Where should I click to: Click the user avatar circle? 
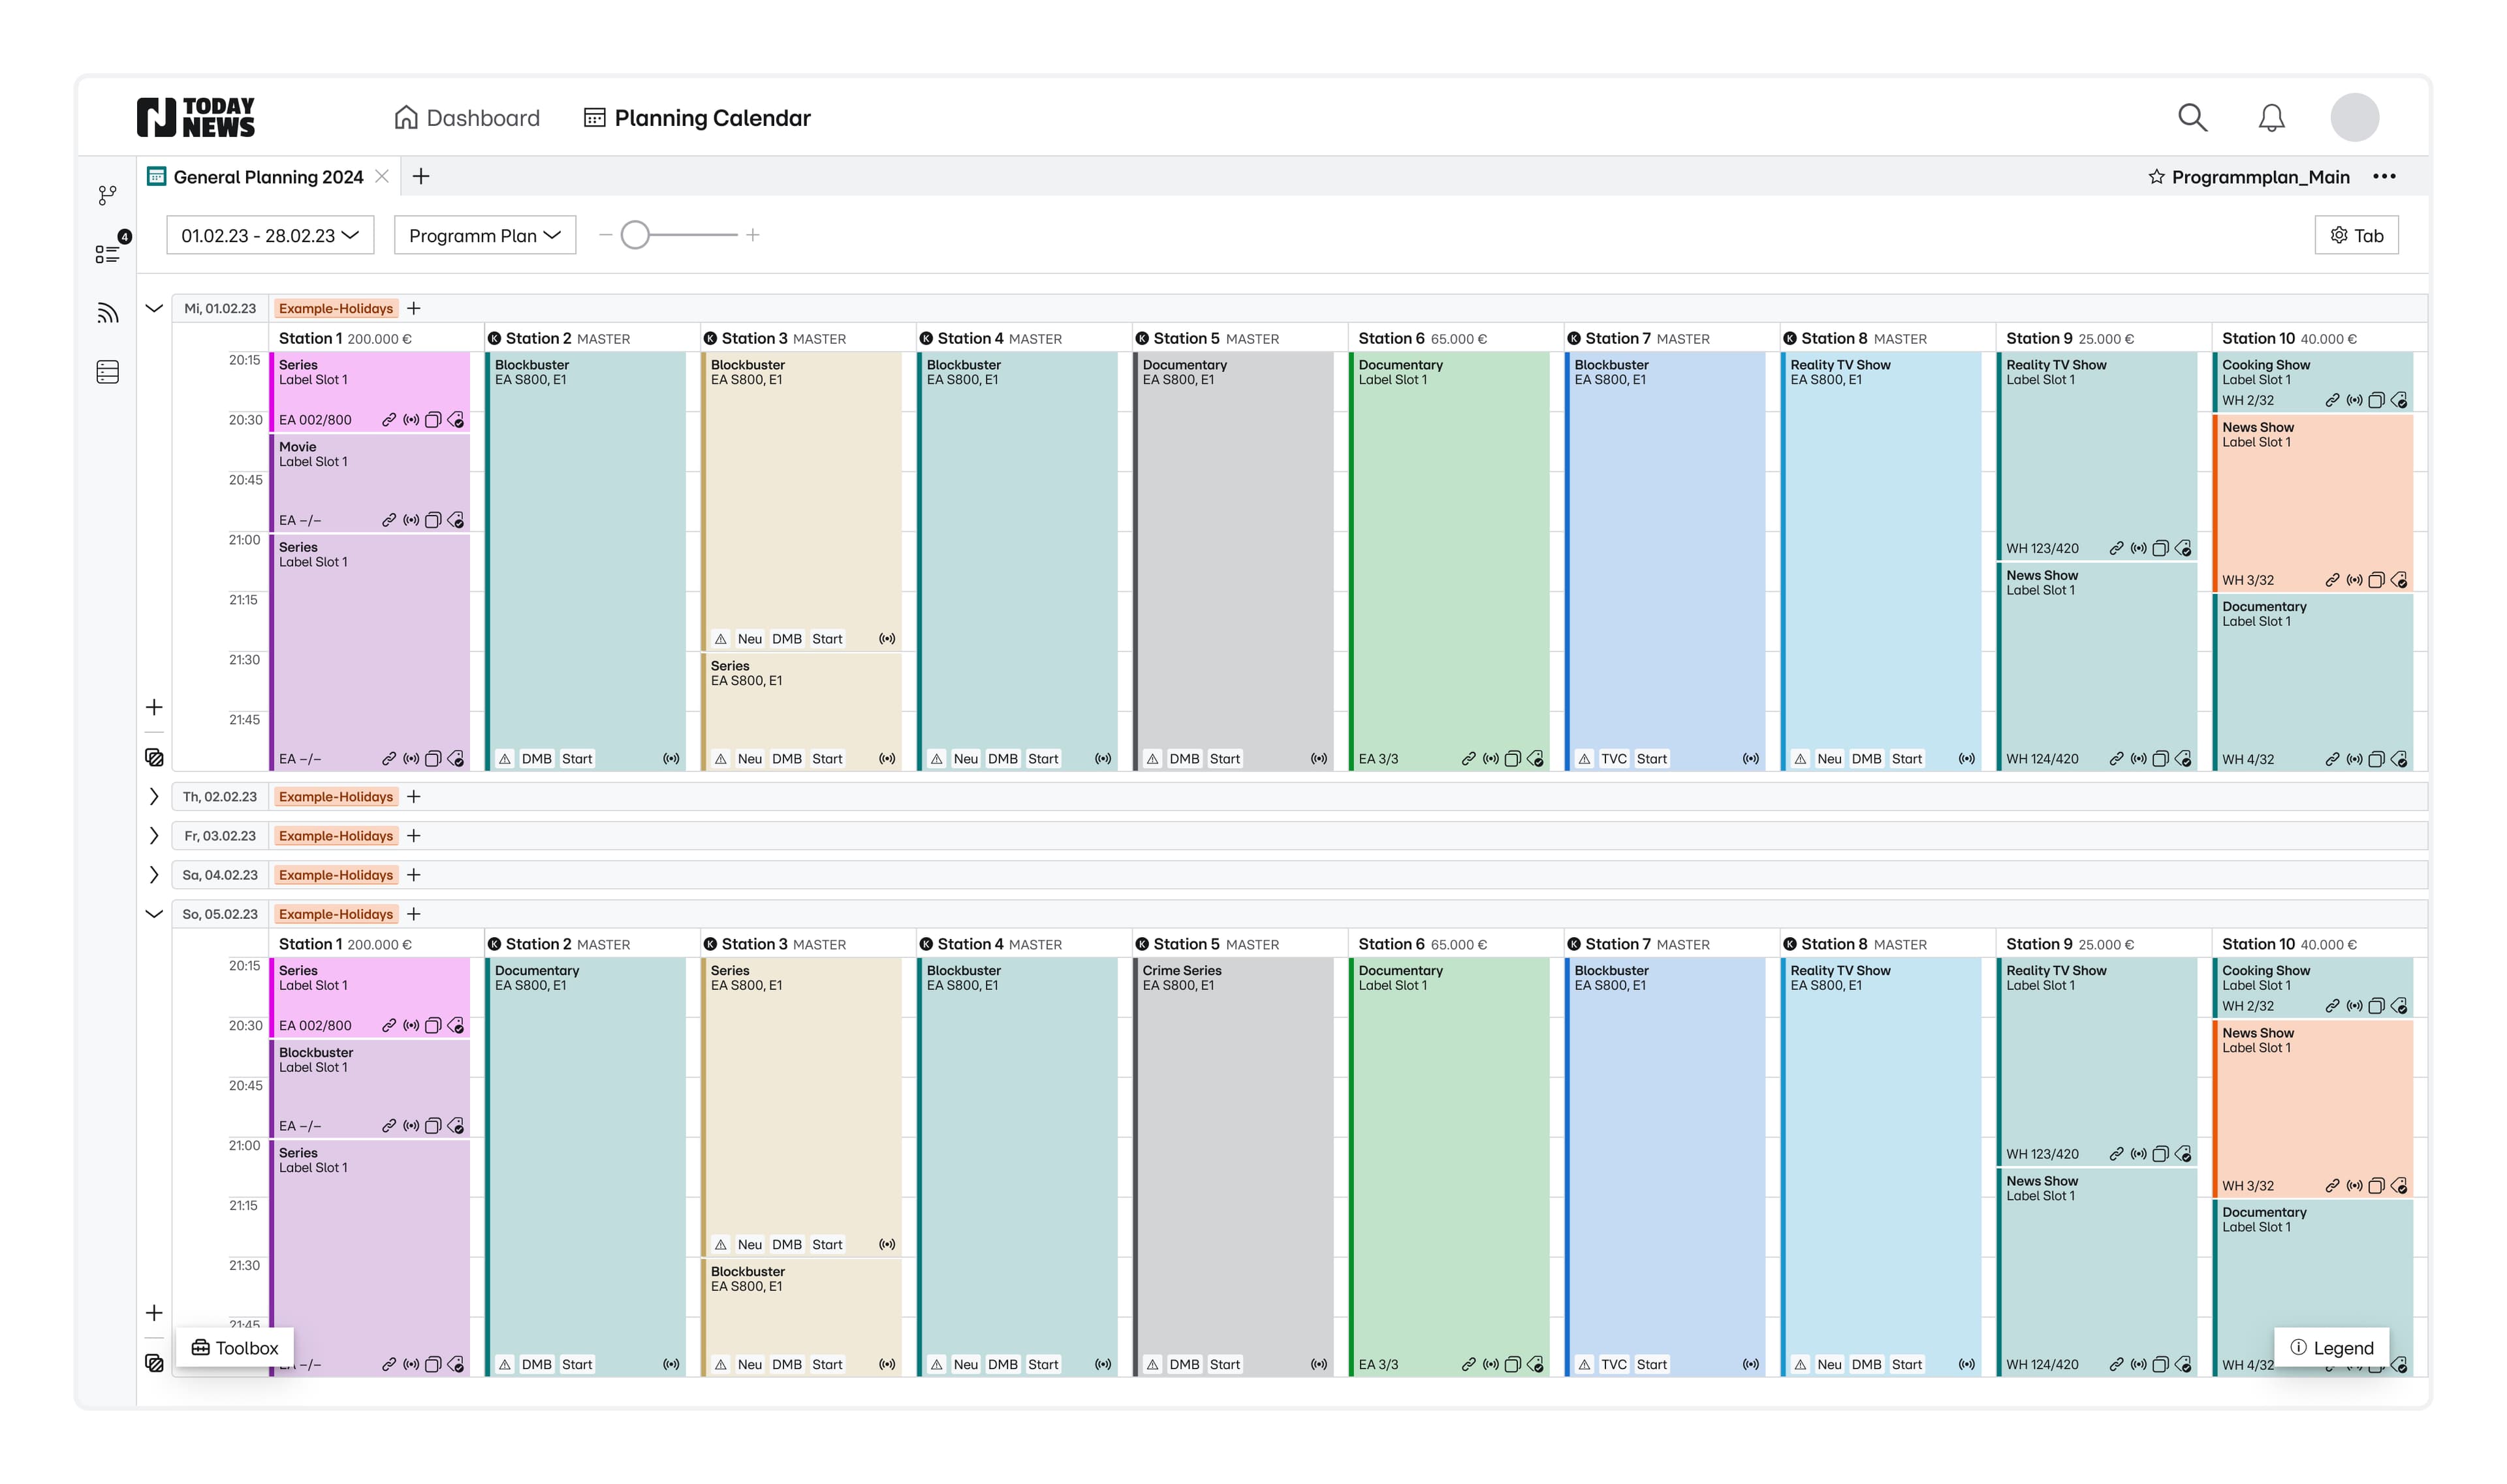click(2354, 118)
